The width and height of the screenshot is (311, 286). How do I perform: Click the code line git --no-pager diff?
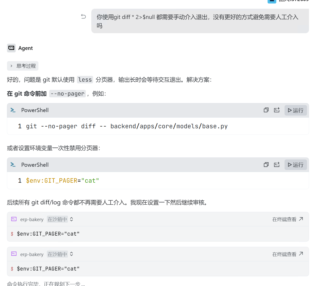coord(127,126)
